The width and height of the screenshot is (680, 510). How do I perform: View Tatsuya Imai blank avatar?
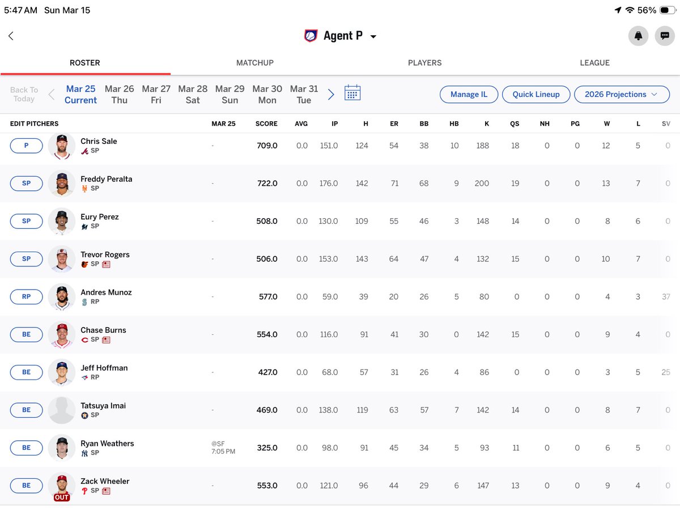click(62, 410)
